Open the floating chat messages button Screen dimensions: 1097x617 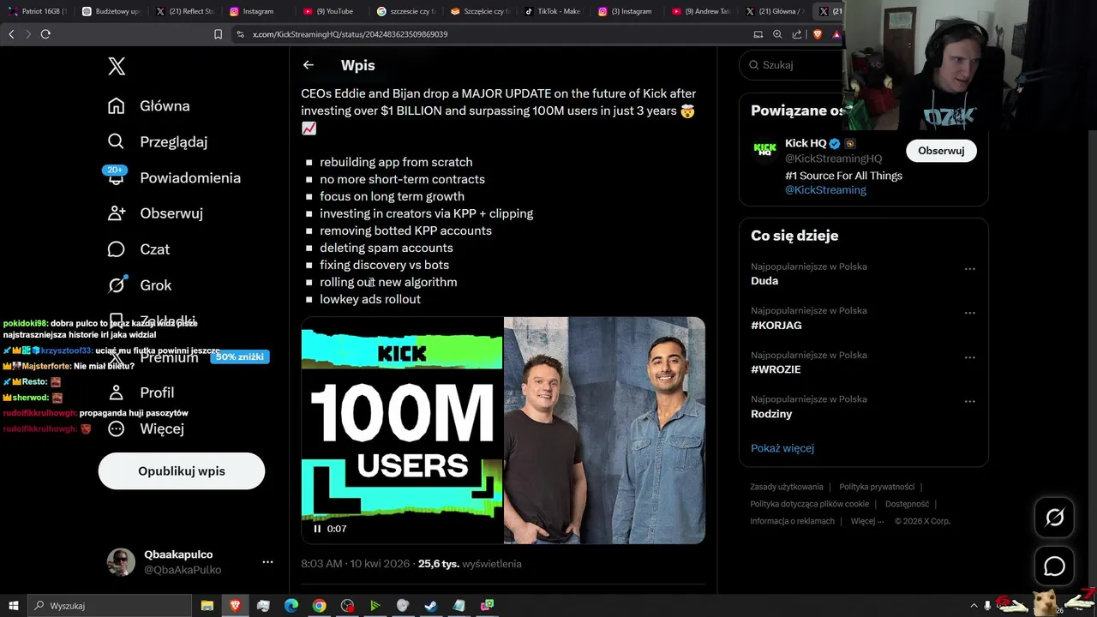(1054, 566)
